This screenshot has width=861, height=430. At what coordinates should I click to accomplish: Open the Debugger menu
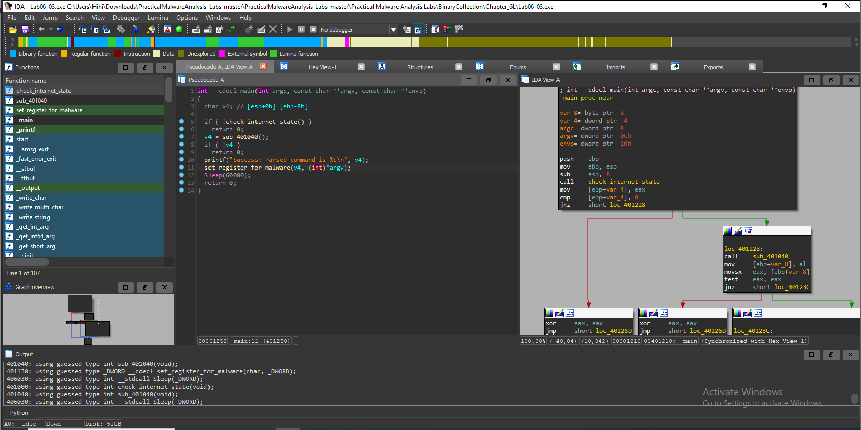click(x=126, y=18)
